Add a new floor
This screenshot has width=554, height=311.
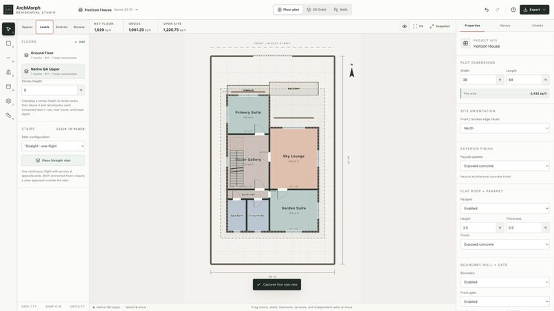80,42
